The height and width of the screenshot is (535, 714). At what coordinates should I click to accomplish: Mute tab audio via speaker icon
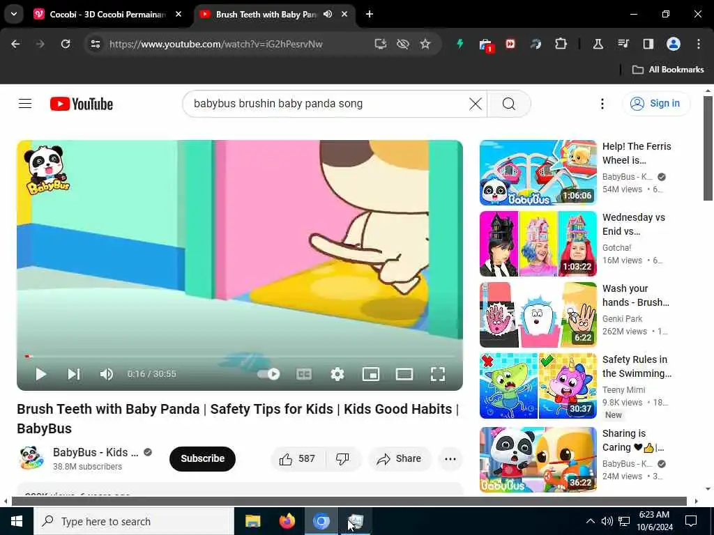tap(328, 14)
